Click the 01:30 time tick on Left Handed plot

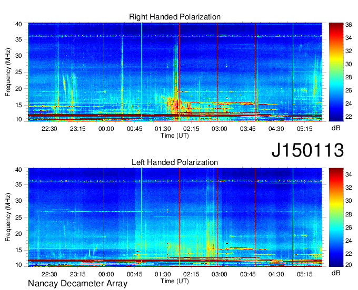(x=163, y=274)
